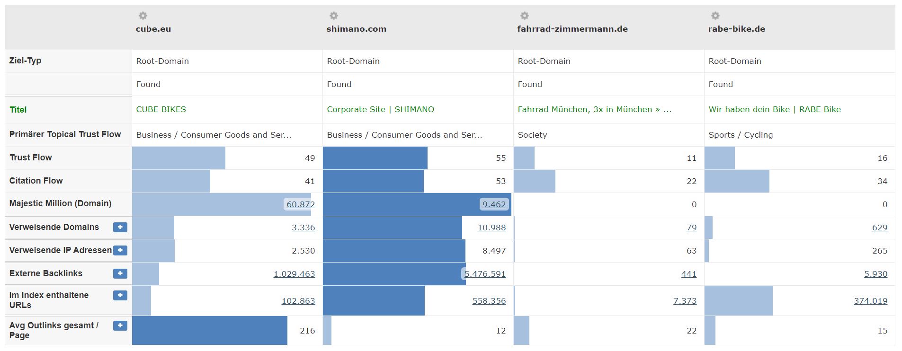This screenshot has height=351, width=902.
Task: Click the Titel row label
Action: (x=18, y=110)
